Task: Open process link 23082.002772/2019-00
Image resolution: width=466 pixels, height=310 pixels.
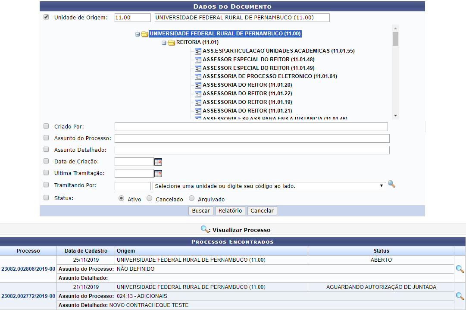Action: [28, 296]
